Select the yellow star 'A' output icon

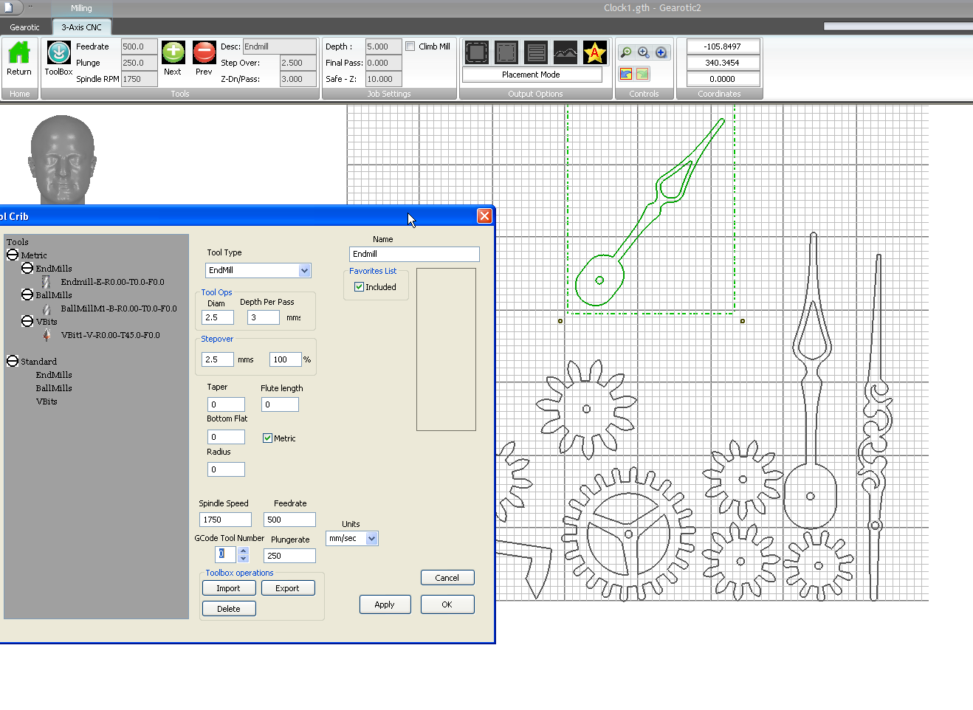click(x=594, y=52)
